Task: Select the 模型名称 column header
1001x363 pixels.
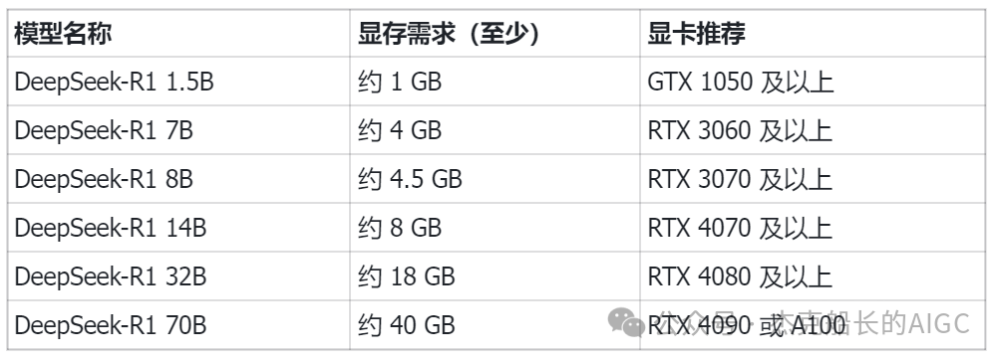Action: point(178,33)
